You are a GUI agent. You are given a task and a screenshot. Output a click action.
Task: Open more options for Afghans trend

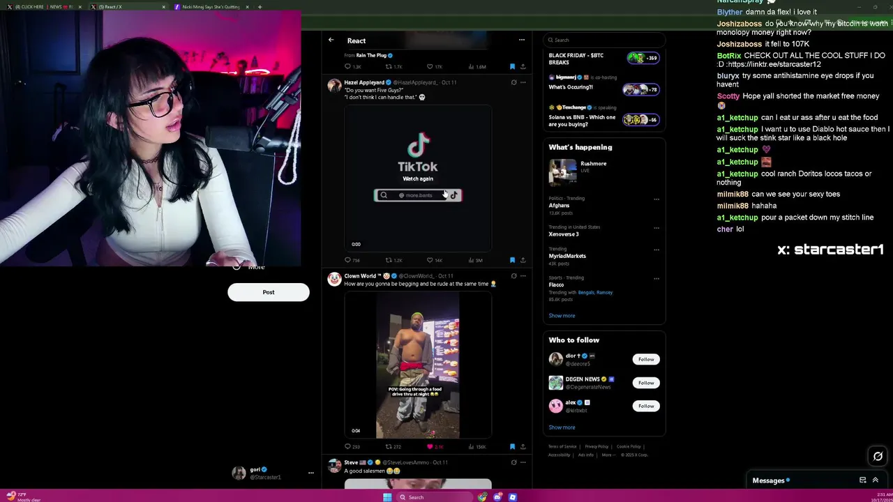[x=656, y=199]
